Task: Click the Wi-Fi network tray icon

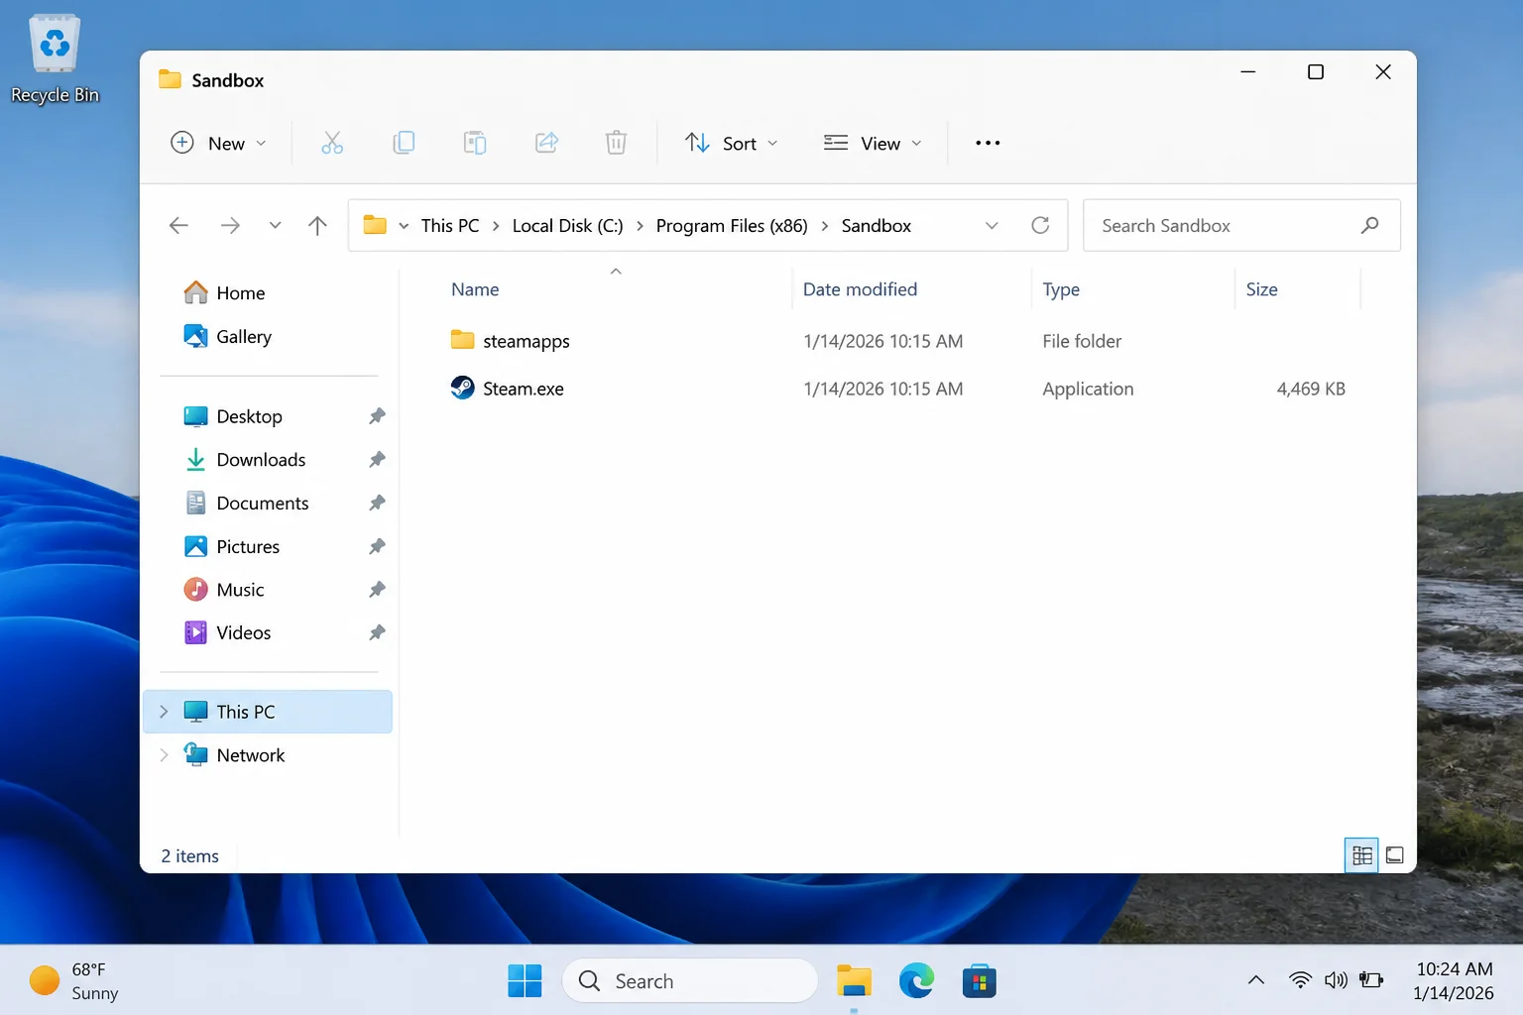Action: tap(1300, 980)
